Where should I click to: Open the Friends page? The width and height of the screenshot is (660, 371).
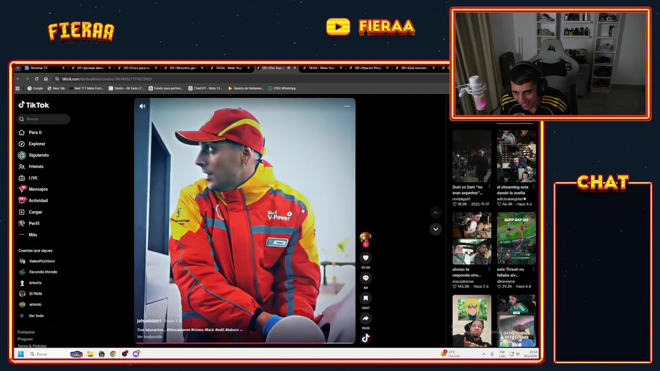coord(31,166)
